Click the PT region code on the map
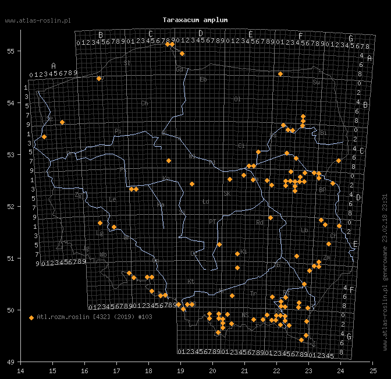The width and height of the screenshot is (391, 379). tap(212, 222)
